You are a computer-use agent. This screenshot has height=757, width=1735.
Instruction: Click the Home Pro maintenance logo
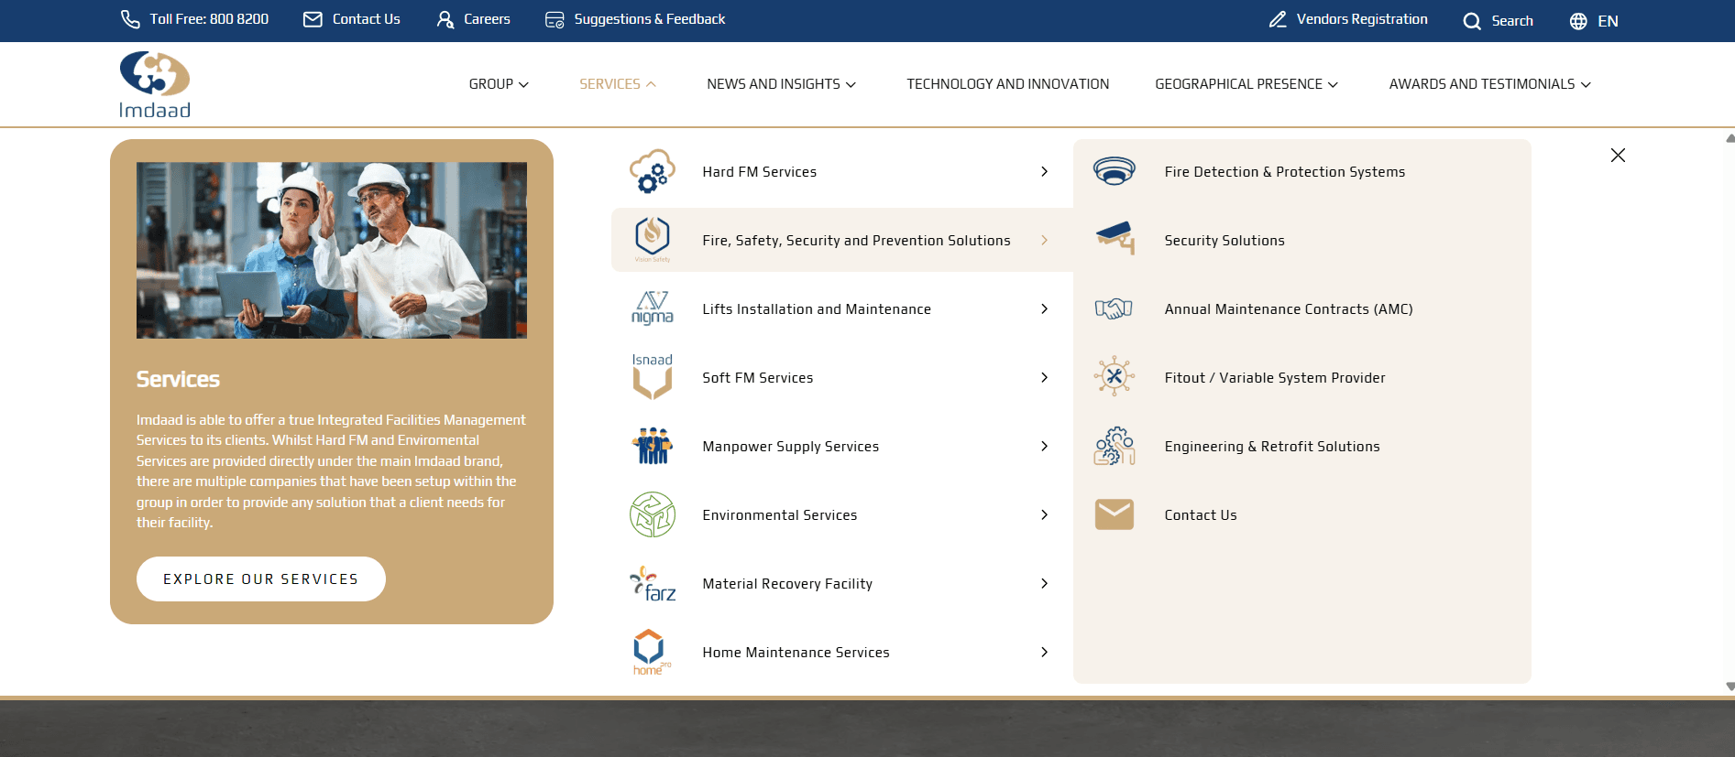(x=652, y=652)
